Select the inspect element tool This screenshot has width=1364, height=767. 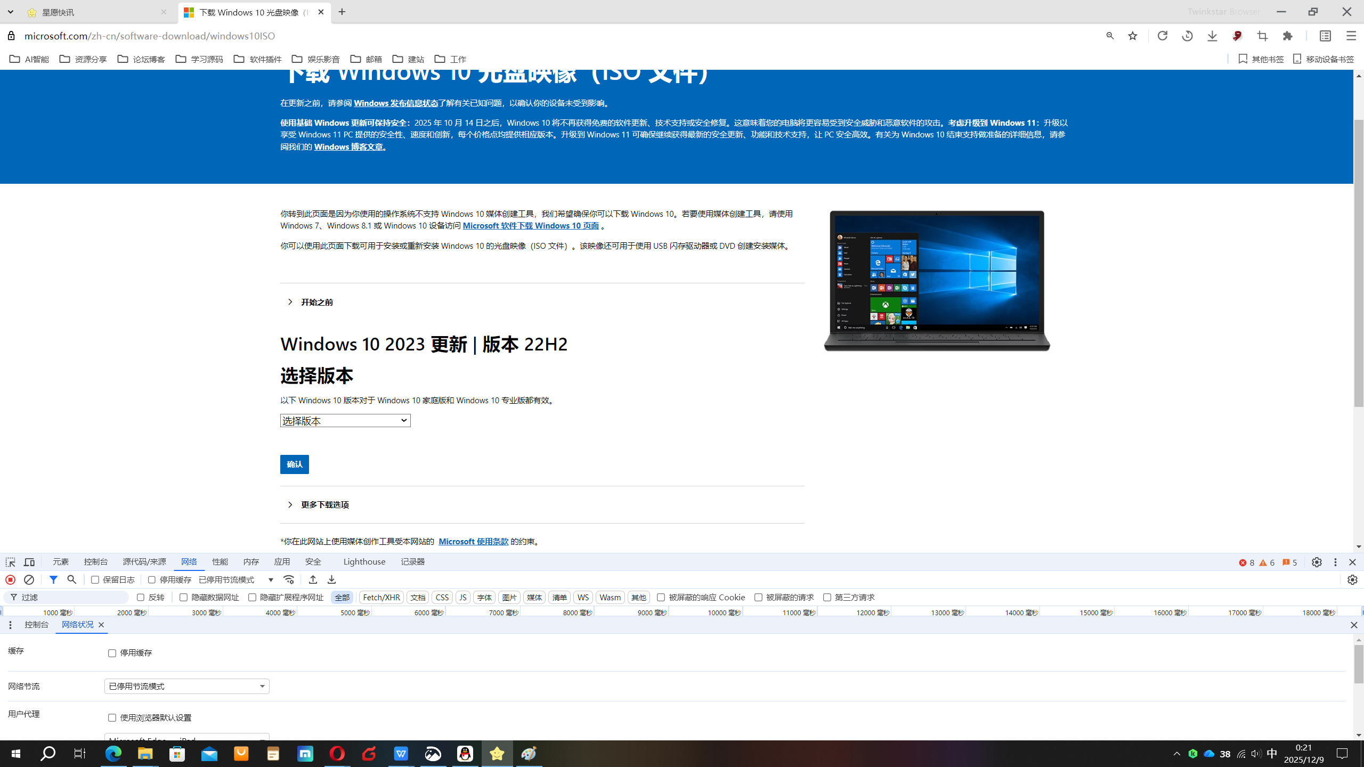(x=10, y=561)
